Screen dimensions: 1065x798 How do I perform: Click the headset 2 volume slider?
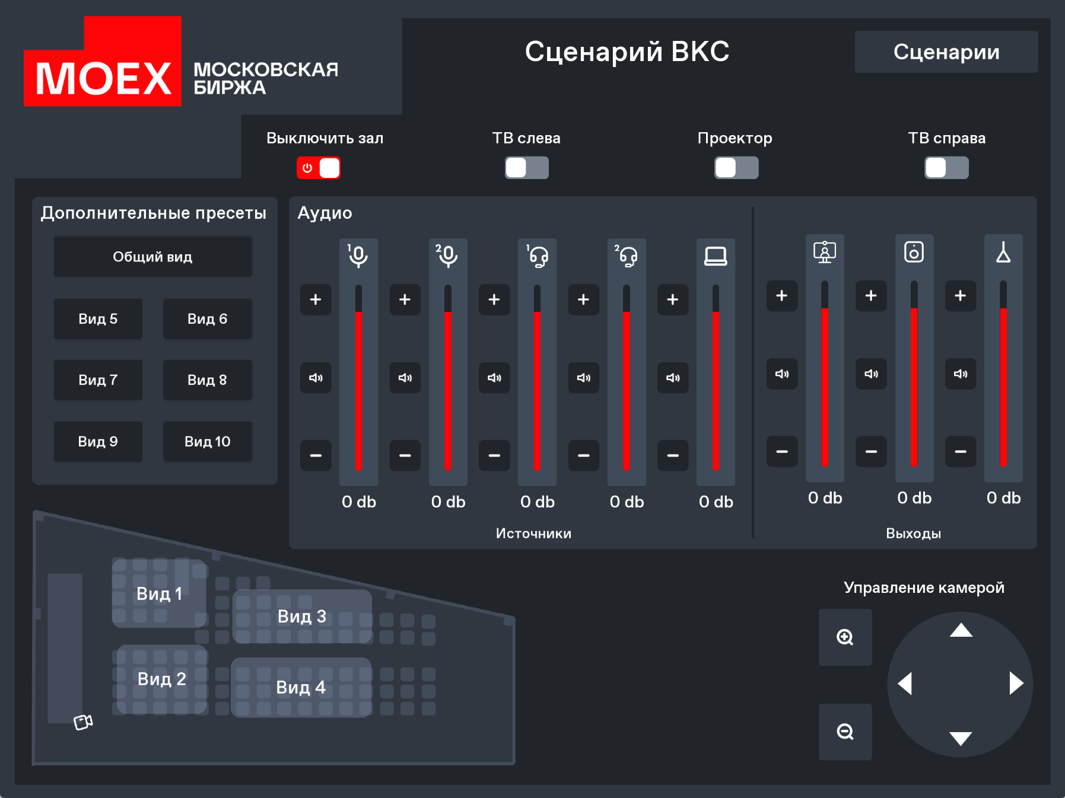627,378
